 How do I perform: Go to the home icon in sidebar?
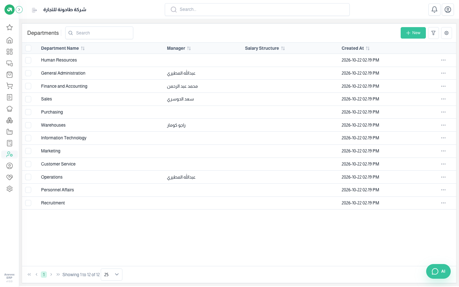(10, 40)
